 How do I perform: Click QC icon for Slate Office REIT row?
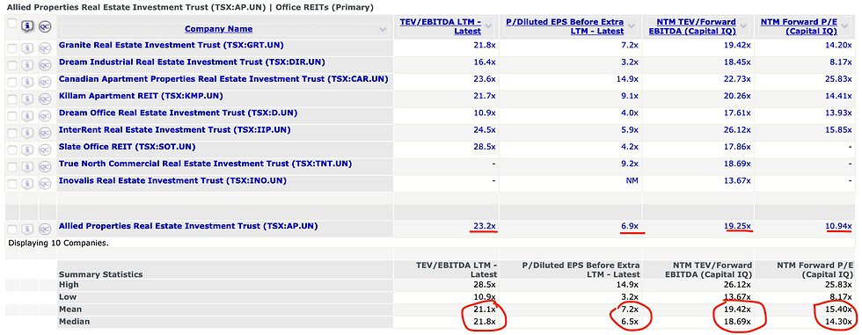click(x=45, y=150)
